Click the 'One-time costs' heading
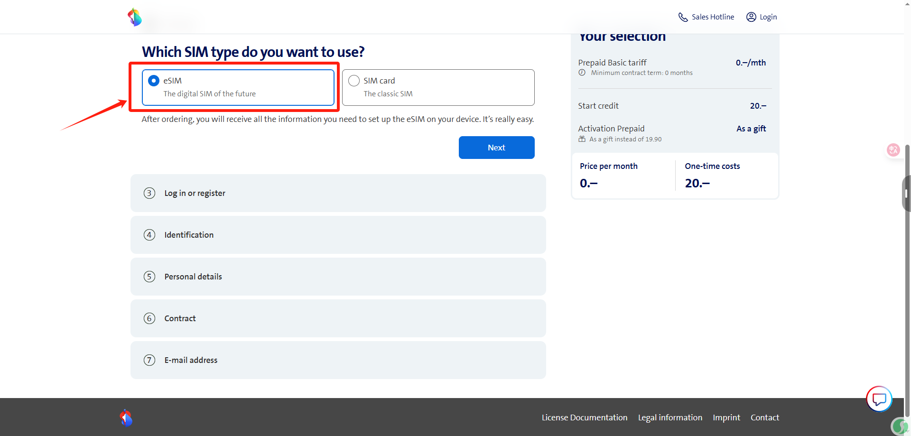 coord(712,166)
